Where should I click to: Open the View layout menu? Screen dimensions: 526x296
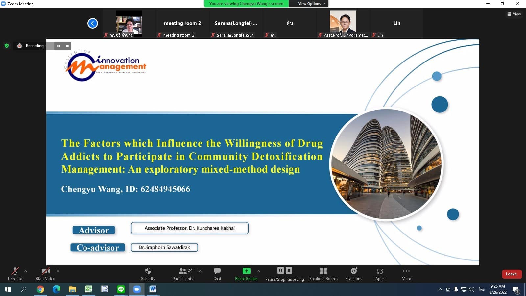pos(514,14)
